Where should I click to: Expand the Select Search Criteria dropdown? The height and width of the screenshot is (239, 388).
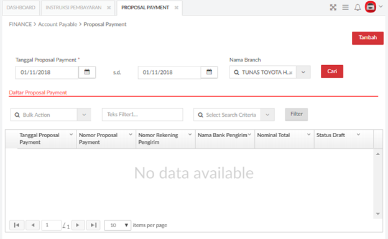(x=267, y=115)
